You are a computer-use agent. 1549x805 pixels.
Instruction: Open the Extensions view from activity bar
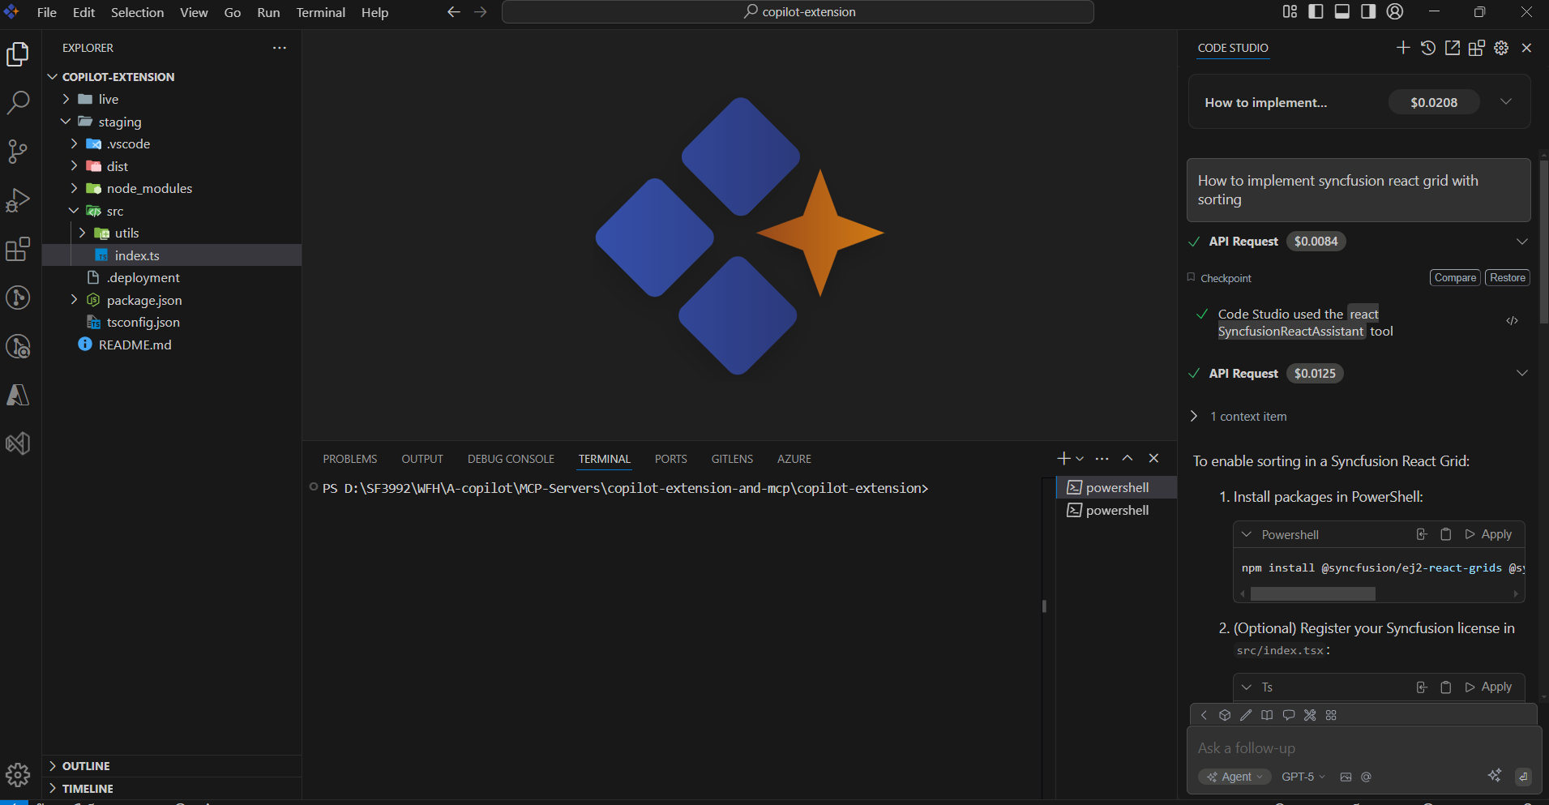coord(18,249)
